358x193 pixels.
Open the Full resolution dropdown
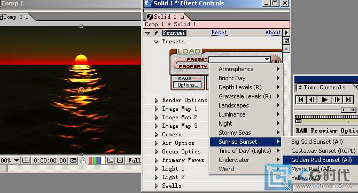pos(134,160)
